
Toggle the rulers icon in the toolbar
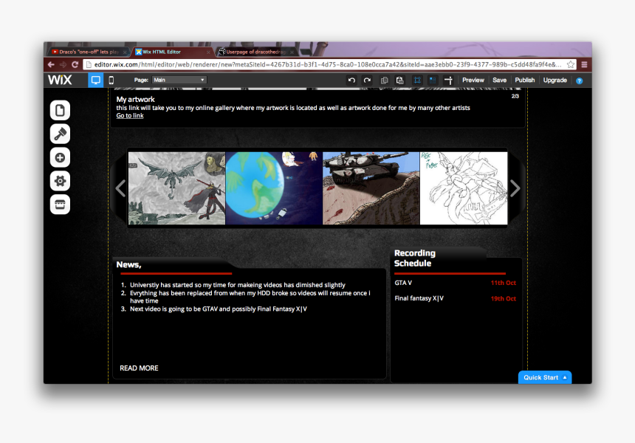pos(448,80)
